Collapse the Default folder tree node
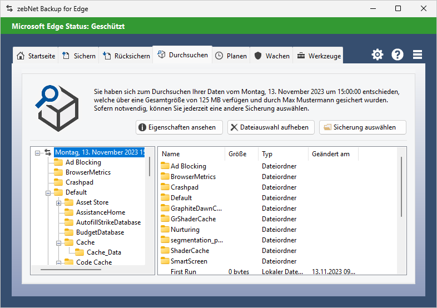The width and height of the screenshot is (437, 308). 48,192
